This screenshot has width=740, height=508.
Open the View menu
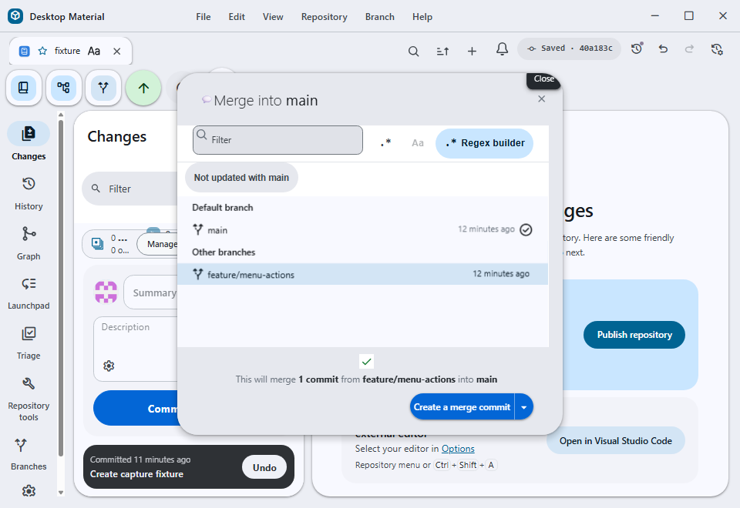[273, 16]
